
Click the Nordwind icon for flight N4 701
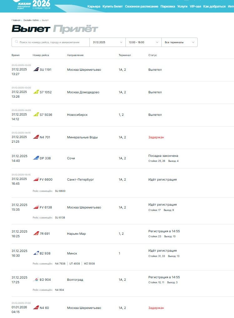36,137
